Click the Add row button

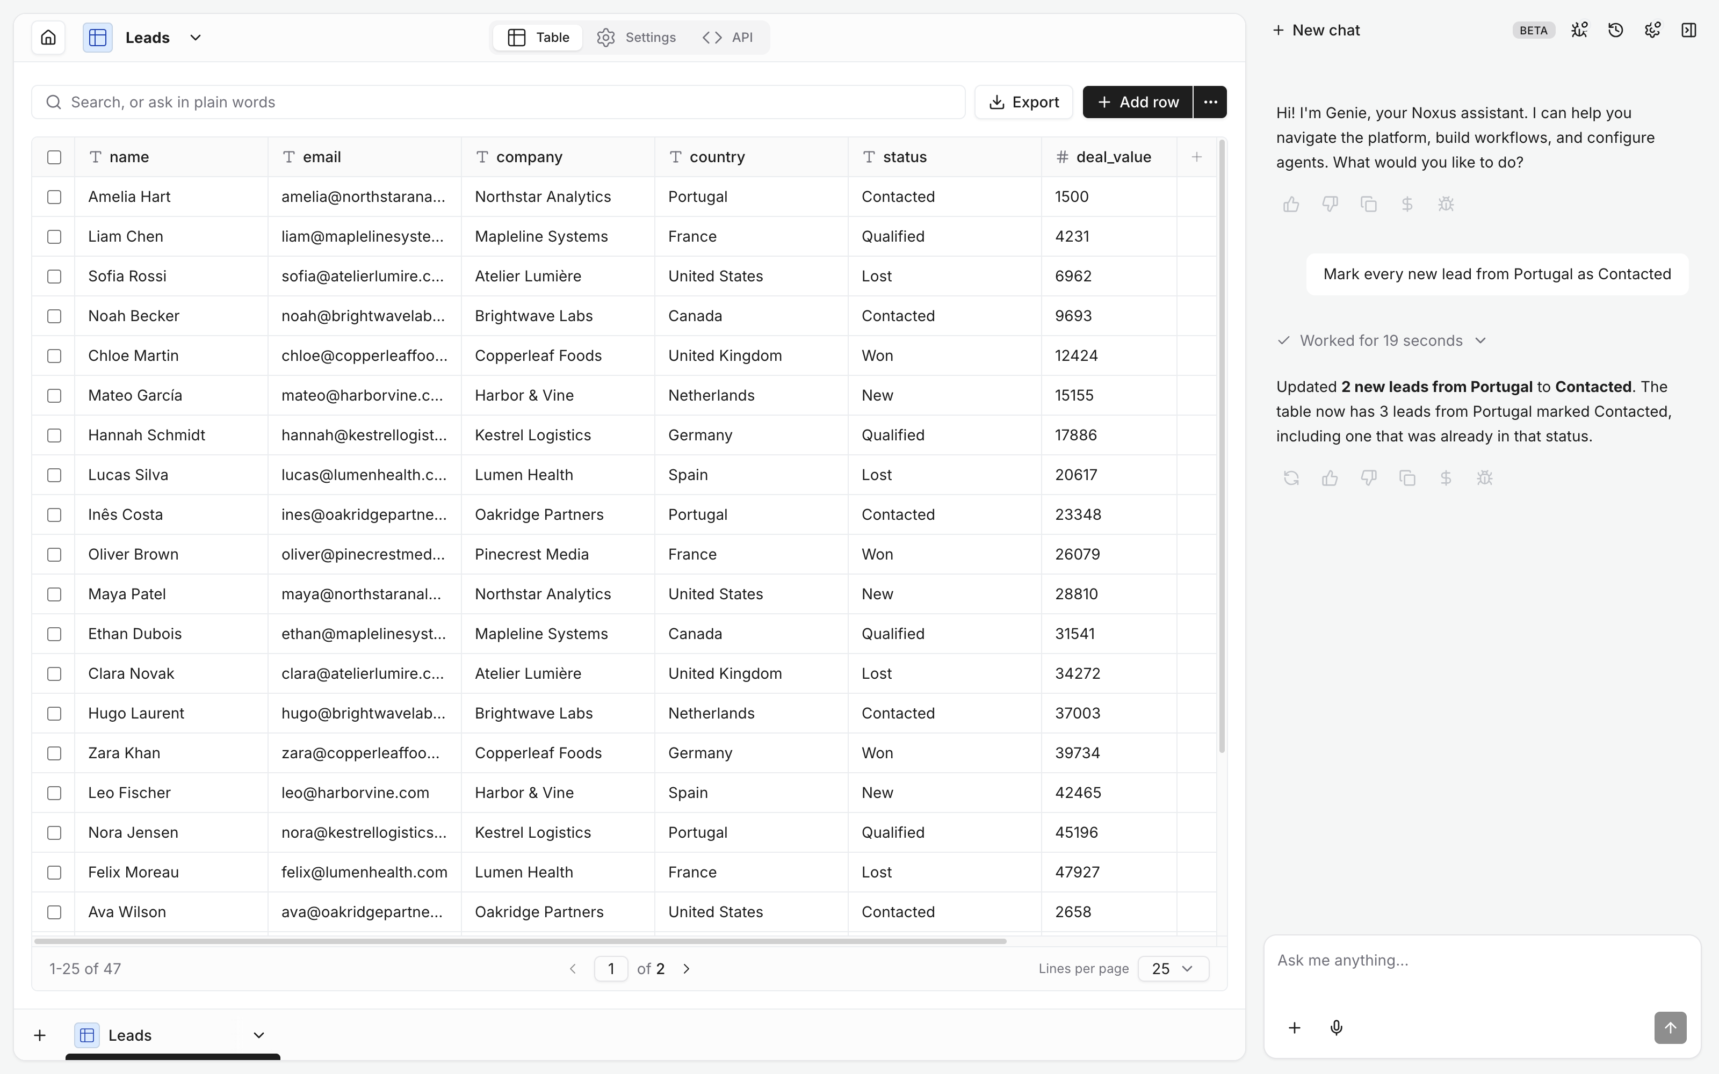click(x=1138, y=102)
